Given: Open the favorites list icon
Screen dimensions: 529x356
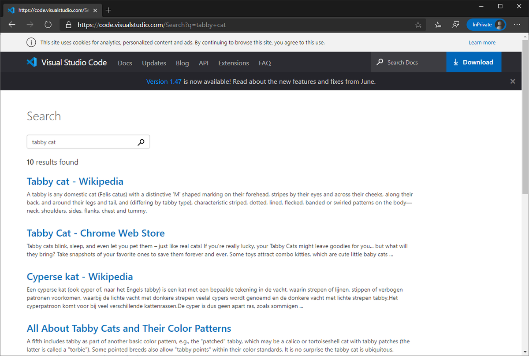Looking at the screenshot, I should point(438,25).
